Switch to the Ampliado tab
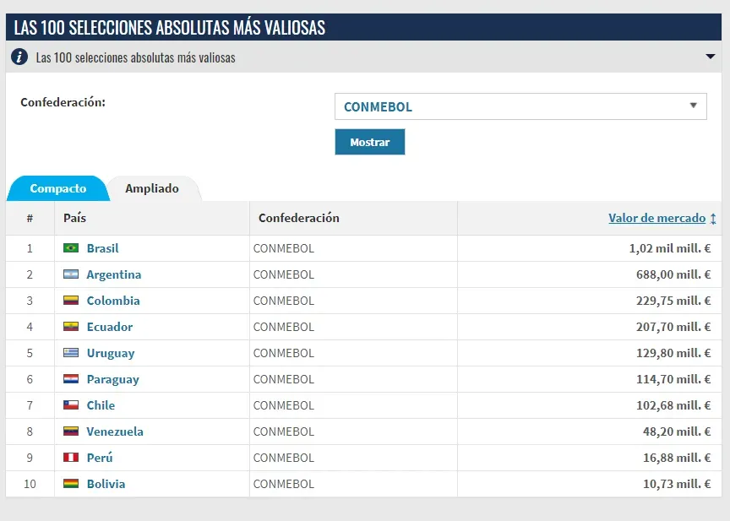Screen dimensions: 730x521 pos(153,187)
